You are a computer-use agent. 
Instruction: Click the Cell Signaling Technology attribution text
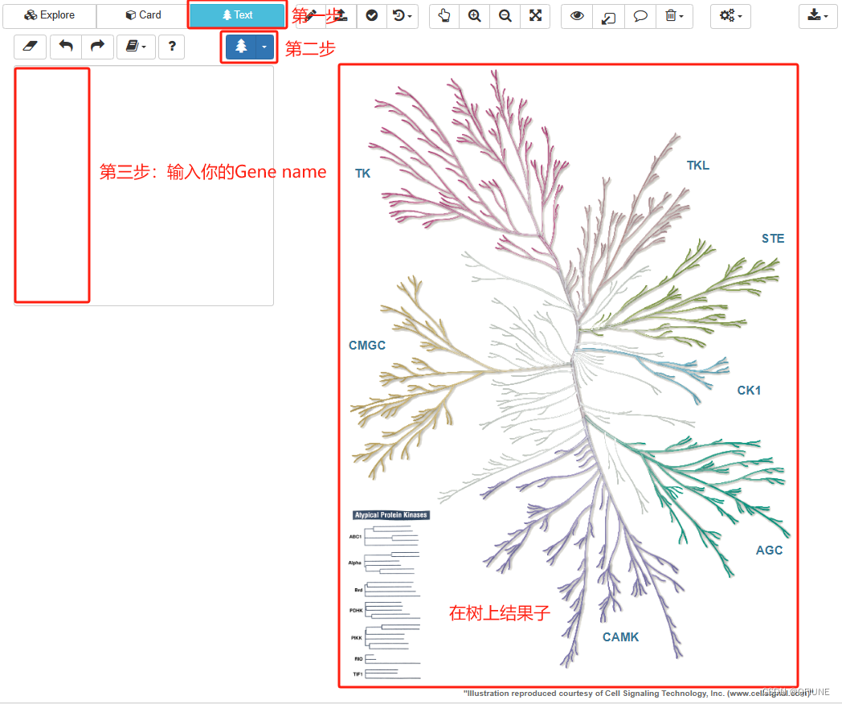tap(637, 694)
